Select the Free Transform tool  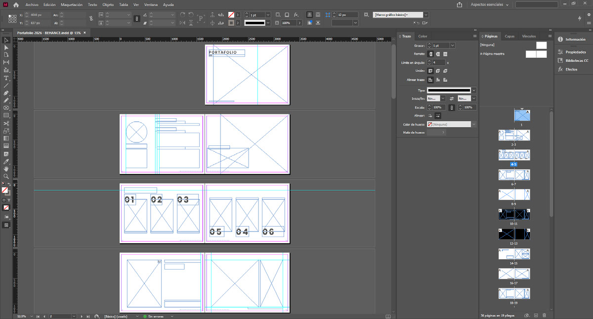(6, 131)
